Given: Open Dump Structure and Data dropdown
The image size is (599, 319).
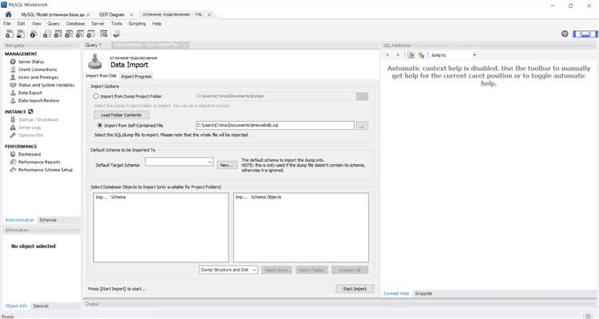Looking at the screenshot, I should [x=228, y=270].
